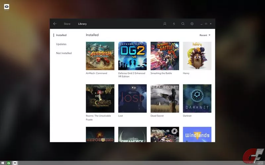The height and width of the screenshot is (165, 265).
Task: Open the notifications lightning bolt icon
Action: pos(174,24)
